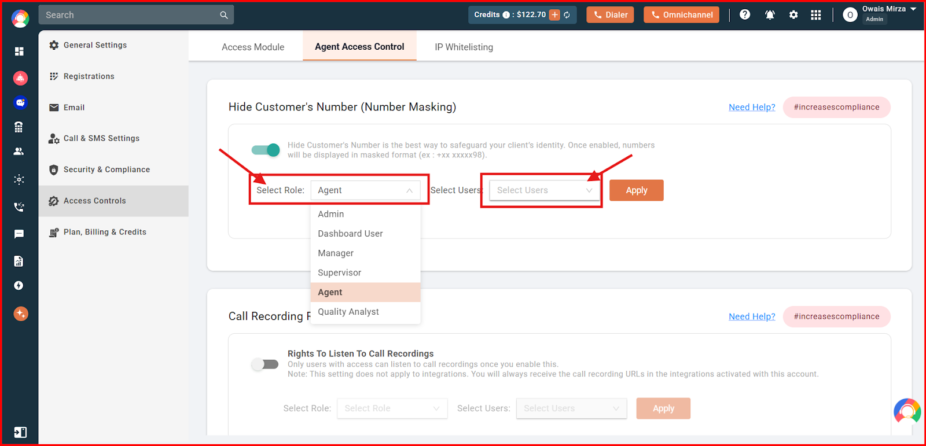Click the user avatar circle O
Image resolution: width=926 pixels, height=446 pixels.
pyautogui.click(x=850, y=15)
